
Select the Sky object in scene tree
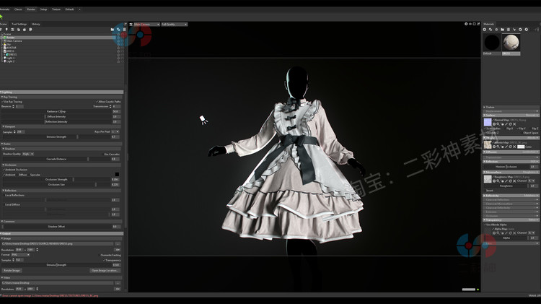tap(9, 44)
